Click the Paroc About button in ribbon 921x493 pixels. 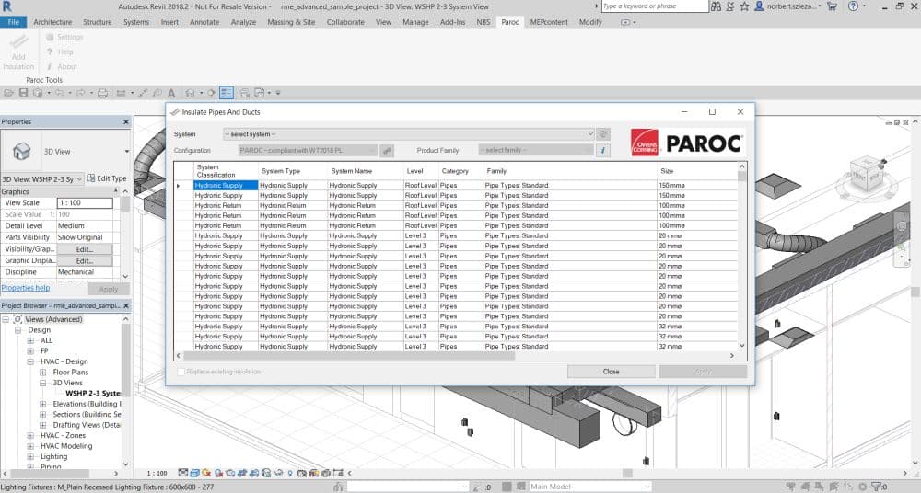[62, 67]
